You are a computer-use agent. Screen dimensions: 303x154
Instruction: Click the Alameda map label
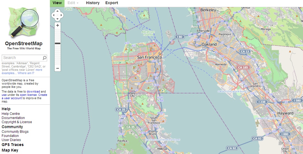pyautogui.click(x=221, y=64)
